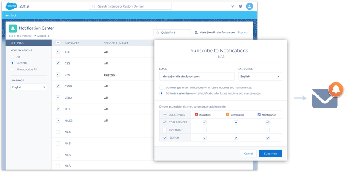Open the dialog Language English dropdown
The width and height of the screenshot is (345, 172).
tap(260, 77)
